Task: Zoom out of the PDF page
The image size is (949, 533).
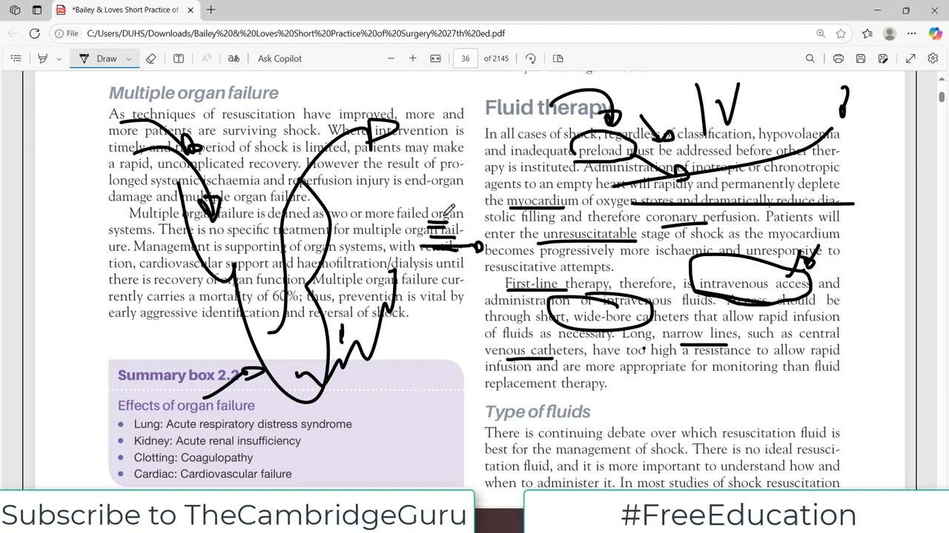Action: click(391, 58)
